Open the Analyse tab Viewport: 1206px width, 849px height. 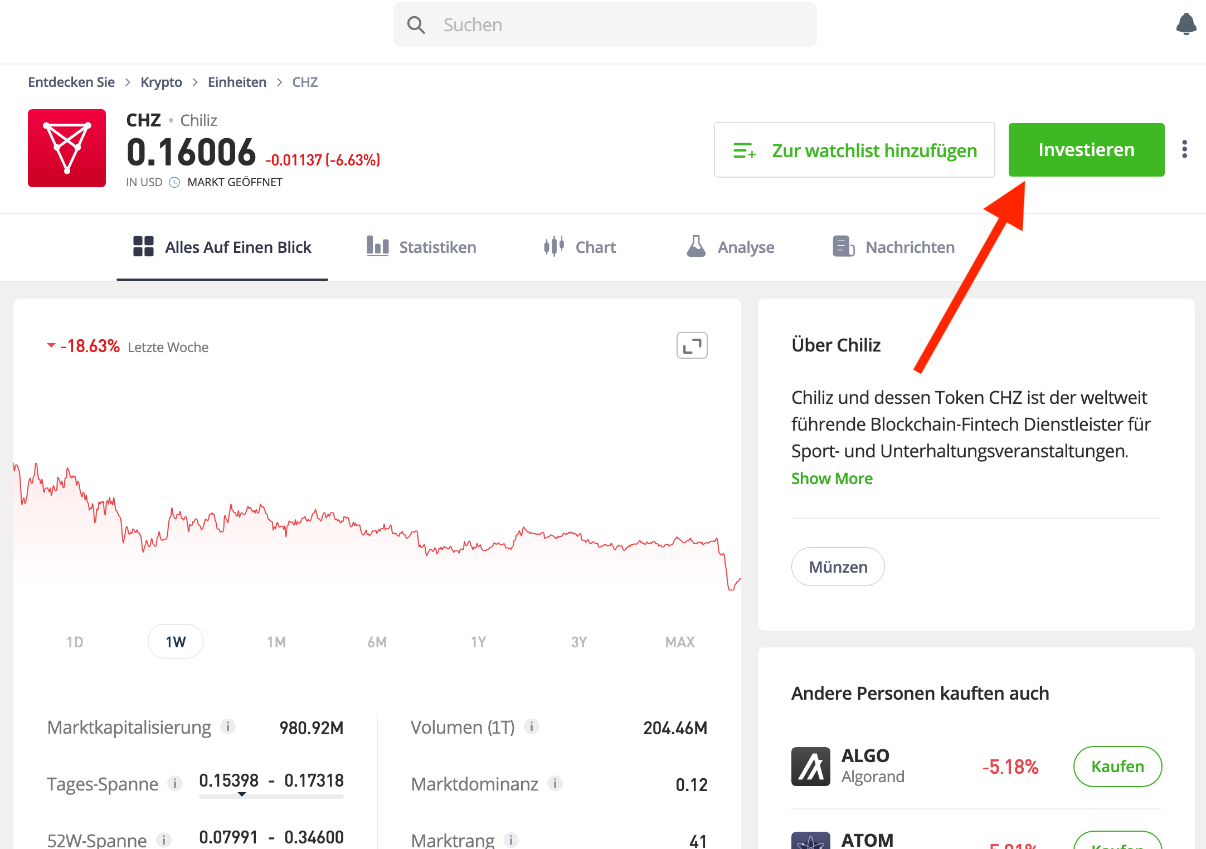(x=730, y=247)
